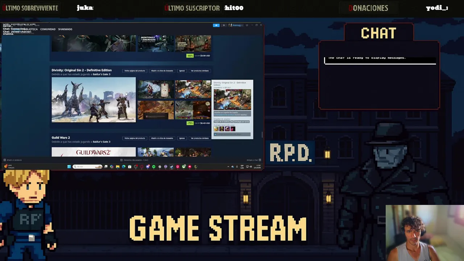Image resolution: width=464 pixels, height=261 pixels.
Task: Open Divinity Original Sin 2 main capsule image
Action: 94,100
